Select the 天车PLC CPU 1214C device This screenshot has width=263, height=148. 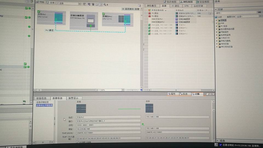click(x=51, y=18)
